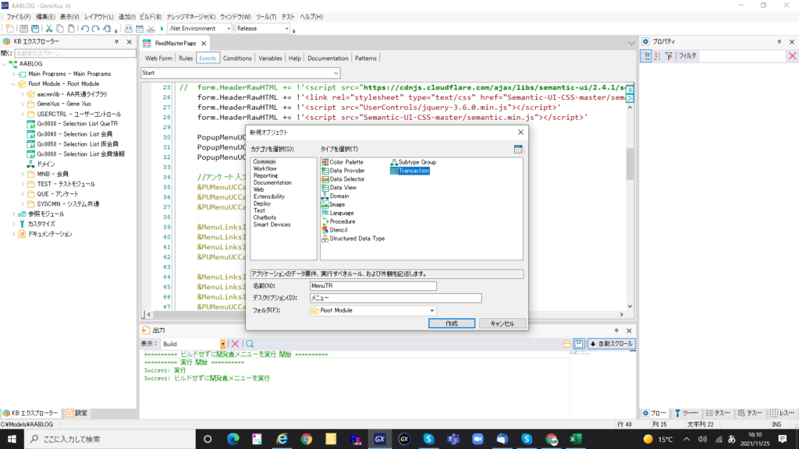Expand the USERCTRL tree node
The image size is (799, 449).
(23, 114)
